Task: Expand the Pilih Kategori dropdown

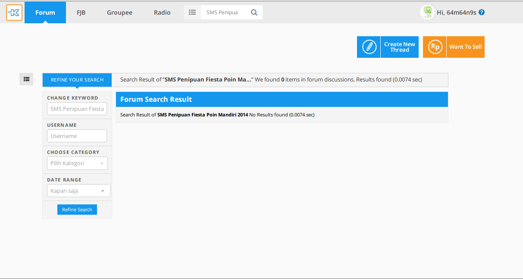Action: pyautogui.click(x=77, y=163)
